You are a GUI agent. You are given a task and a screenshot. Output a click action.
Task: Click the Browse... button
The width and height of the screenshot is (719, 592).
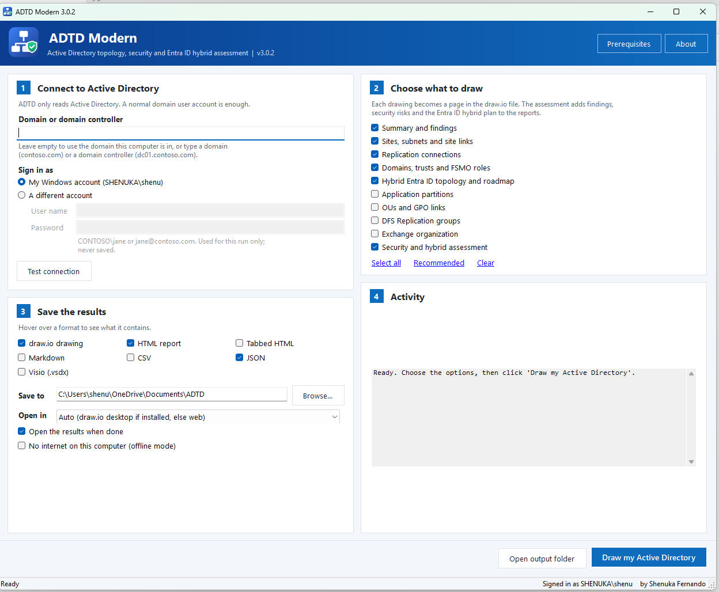[x=318, y=396]
